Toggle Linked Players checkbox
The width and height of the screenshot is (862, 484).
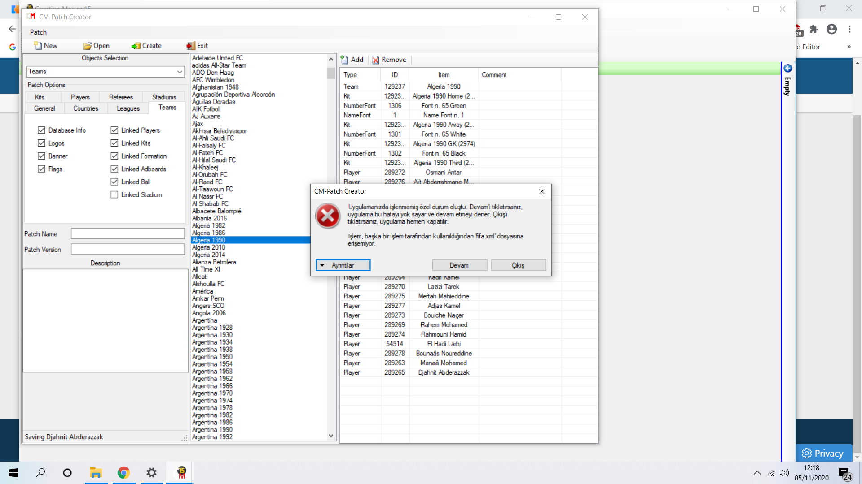point(114,130)
